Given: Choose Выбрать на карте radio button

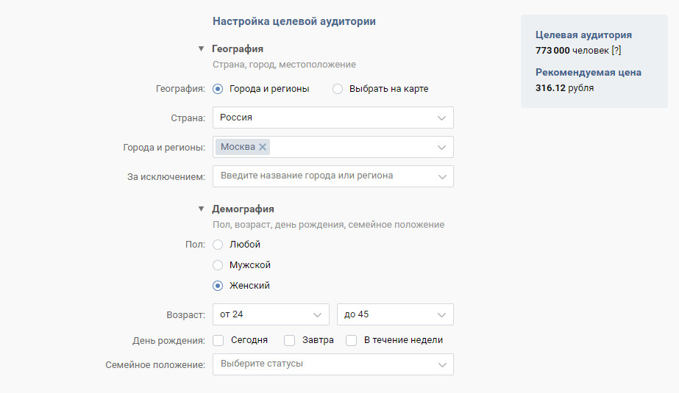Looking at the screenshot, I should (338, 89).
